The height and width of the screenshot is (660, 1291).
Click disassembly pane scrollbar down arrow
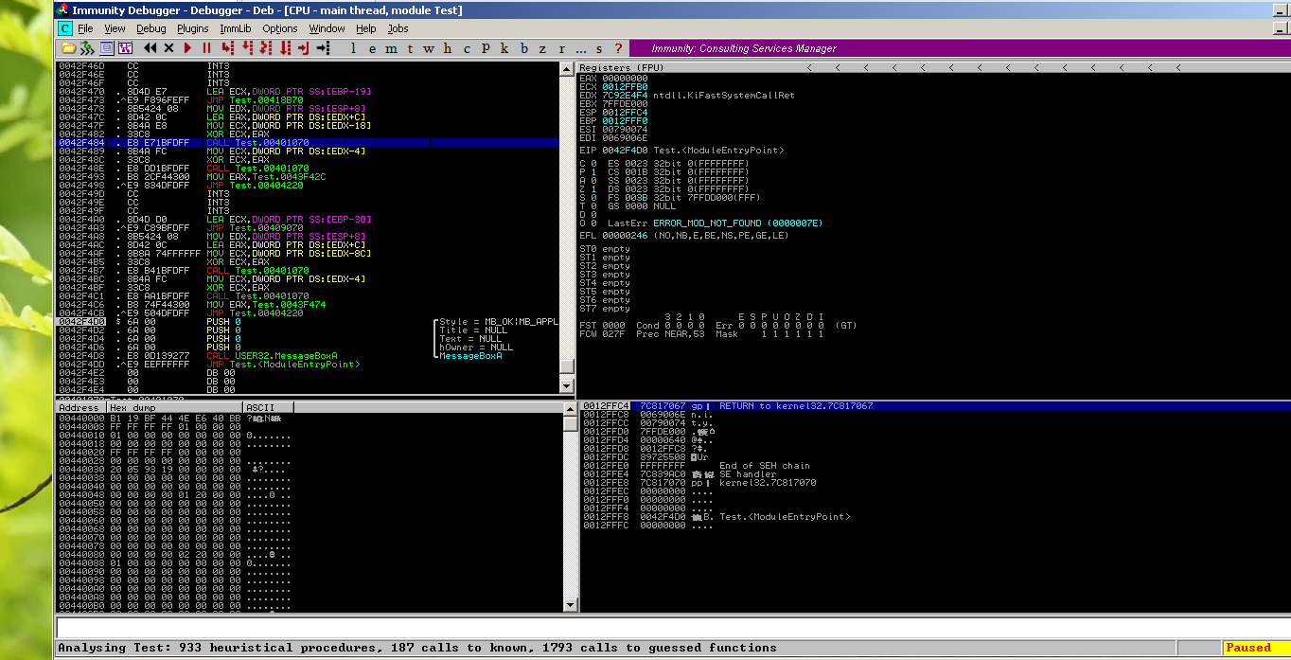[568, 386]
